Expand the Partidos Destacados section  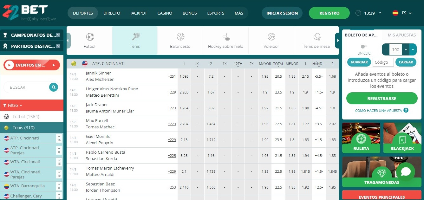click(x=58, y=46)
